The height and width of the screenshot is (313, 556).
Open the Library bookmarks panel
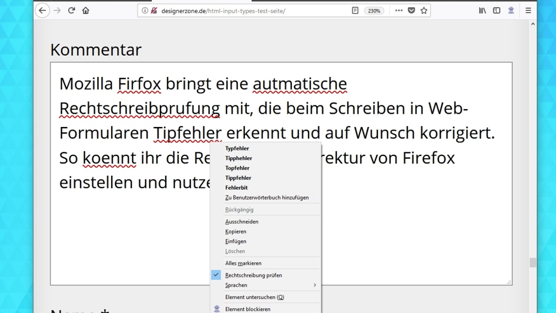click(x=482, y=10)
